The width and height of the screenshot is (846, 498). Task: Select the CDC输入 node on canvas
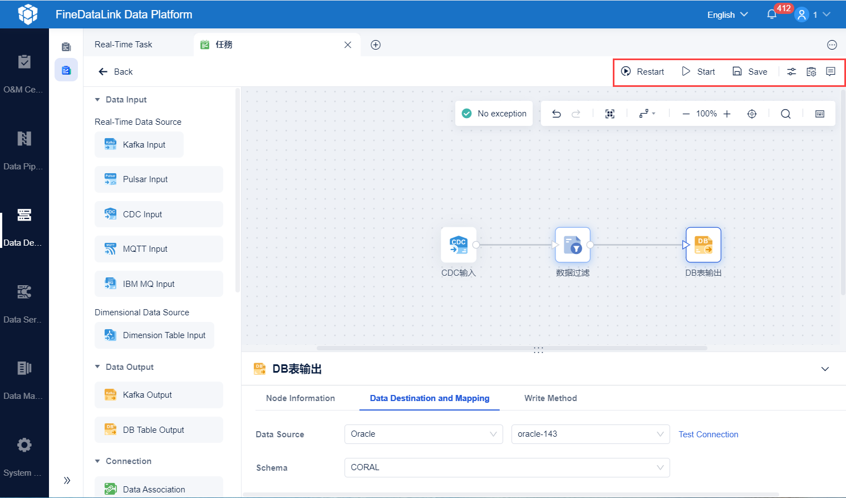pos(459,245)
